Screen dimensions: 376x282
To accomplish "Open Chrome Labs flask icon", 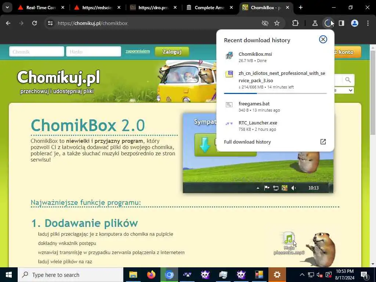I will [x=315, y=23].
